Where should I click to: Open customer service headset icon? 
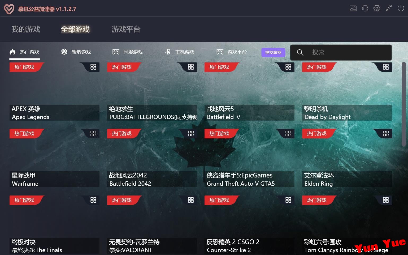tap(365, 8)
